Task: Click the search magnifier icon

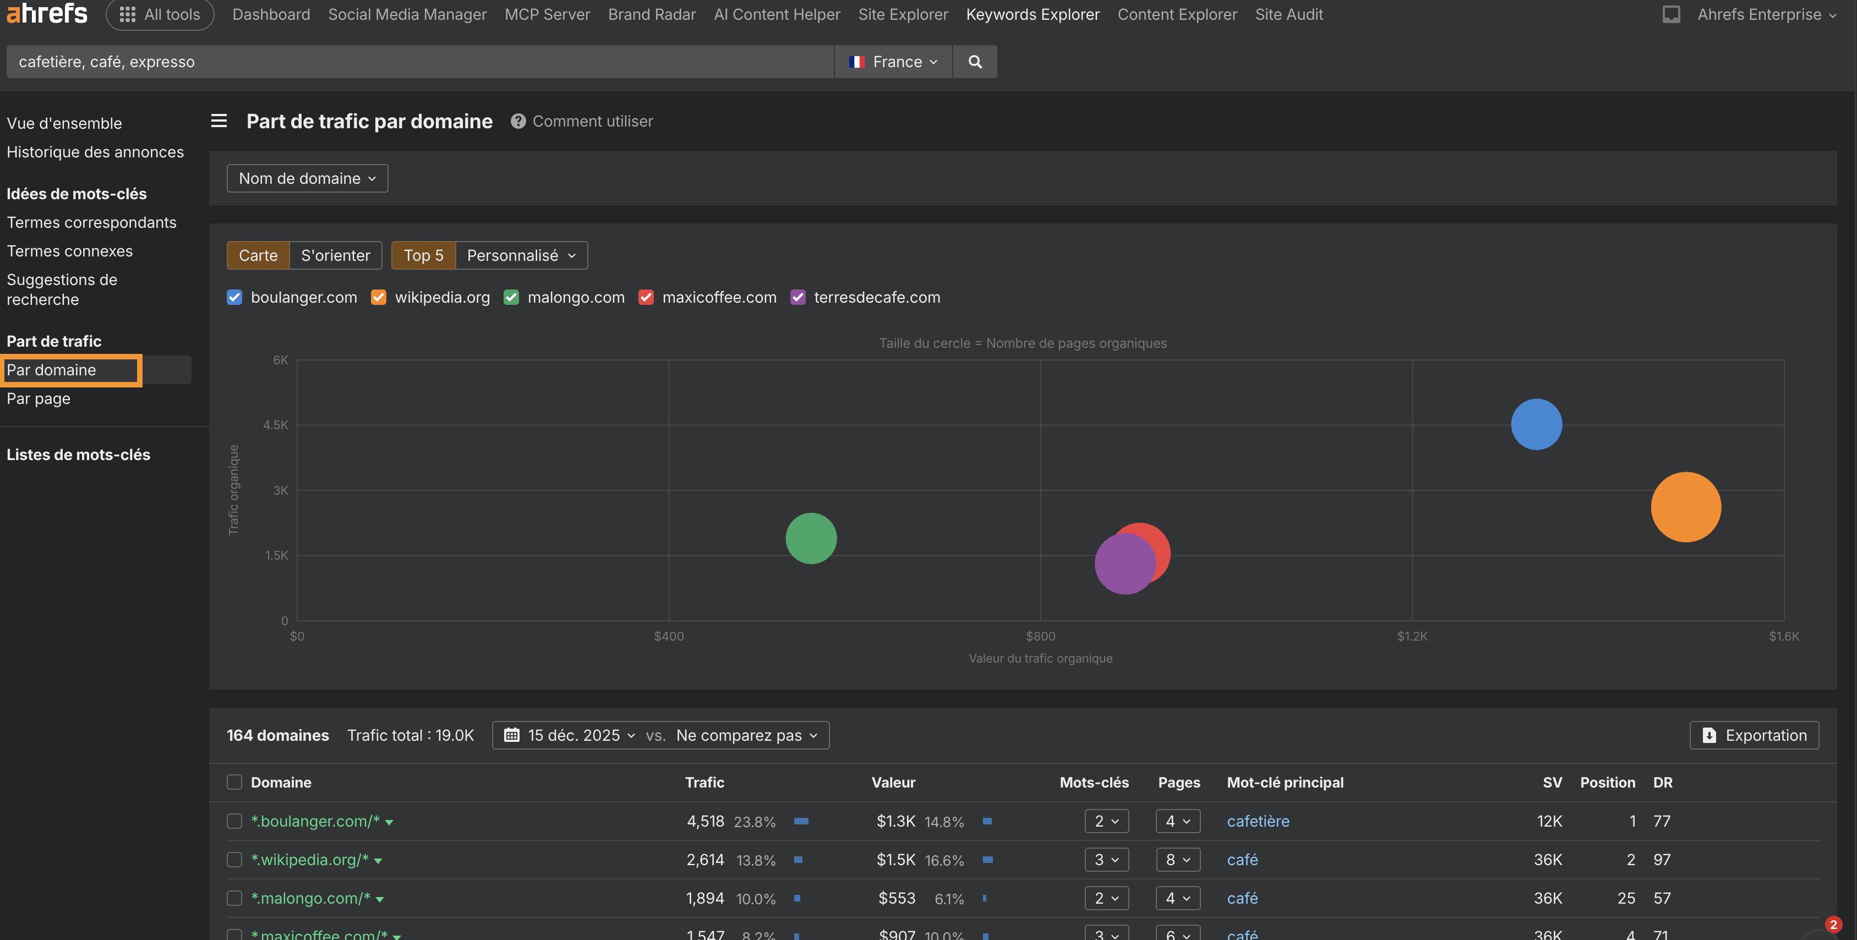Action: 975,62
